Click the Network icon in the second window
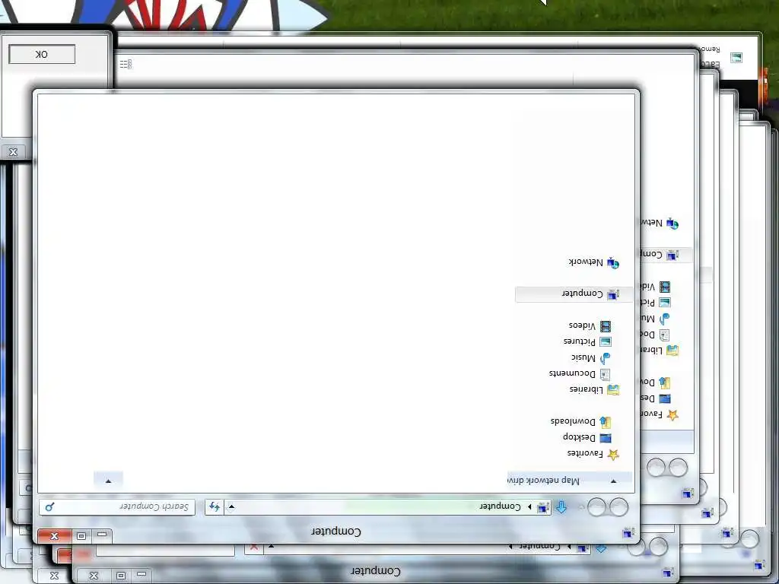The height and width of the screenshot is (584, 779). point(672,224)
